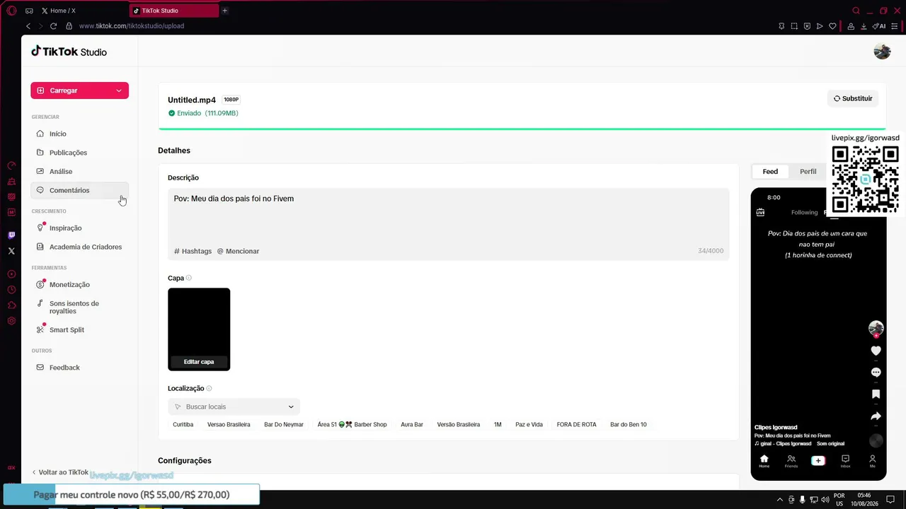Select the Aura Bar location suggestion
The image size is (906, 509).
[x=412, y=425]
